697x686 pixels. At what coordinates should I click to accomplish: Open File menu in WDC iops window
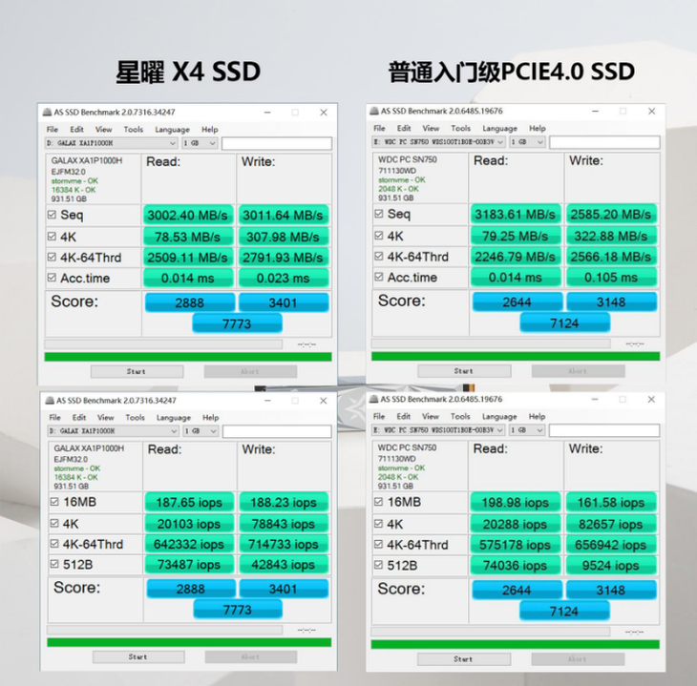pyautogui.click(x=379, y=416)
